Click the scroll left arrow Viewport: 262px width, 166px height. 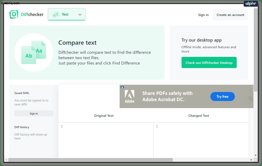click(6, 160)
